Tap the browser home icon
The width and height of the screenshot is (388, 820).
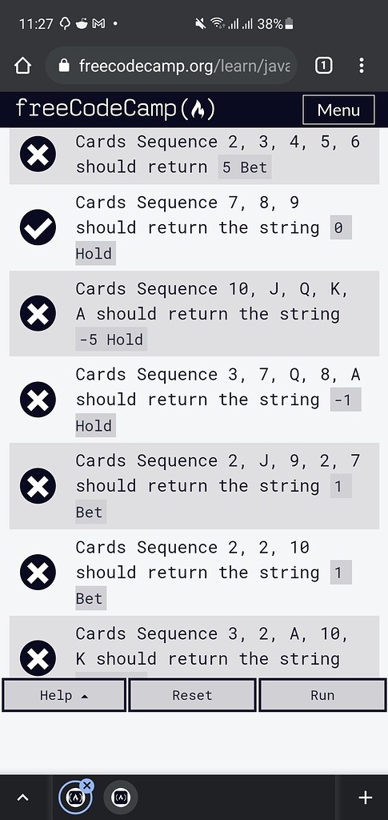tap(23, 66)
